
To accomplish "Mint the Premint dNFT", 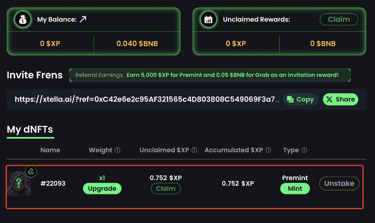I will 295,189.
